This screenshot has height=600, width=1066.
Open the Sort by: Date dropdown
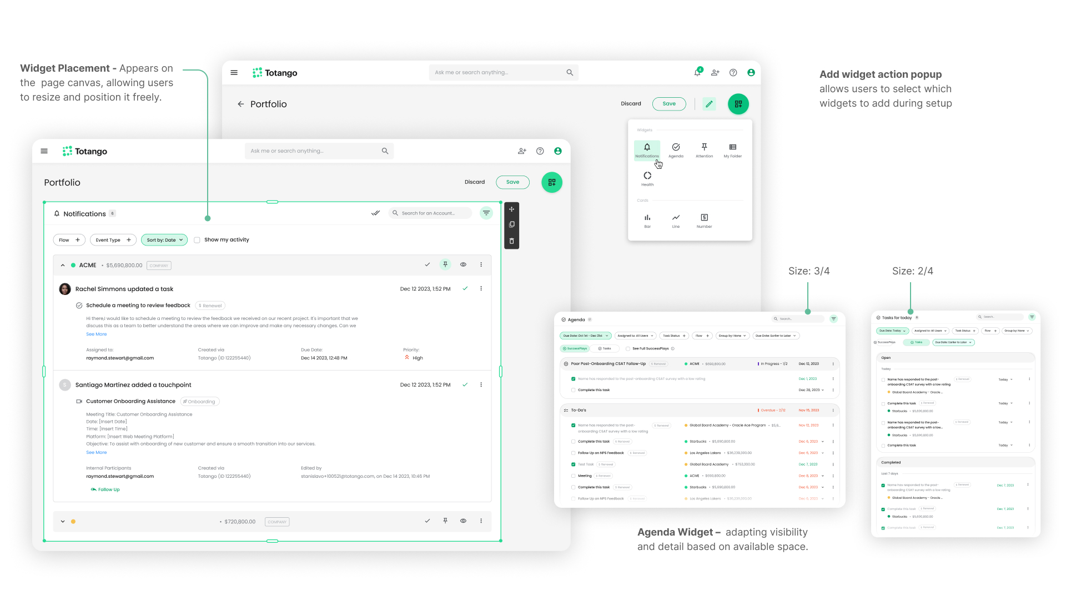[164, 240]
